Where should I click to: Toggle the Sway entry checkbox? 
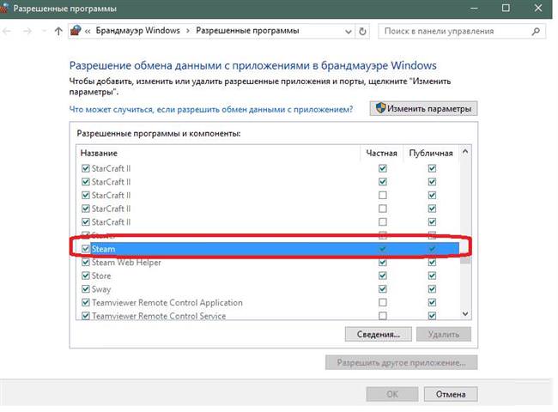click(x=85, y=289)
